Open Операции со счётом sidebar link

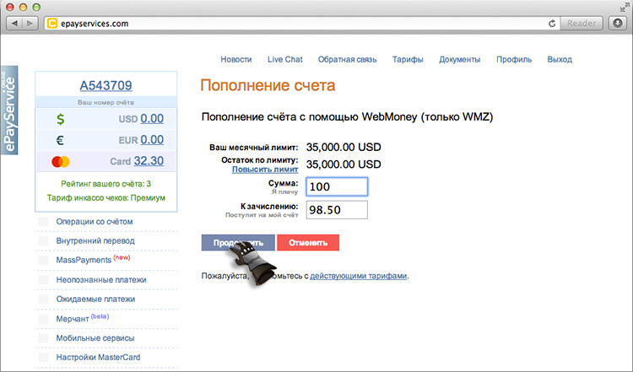[x=95, y=222]
